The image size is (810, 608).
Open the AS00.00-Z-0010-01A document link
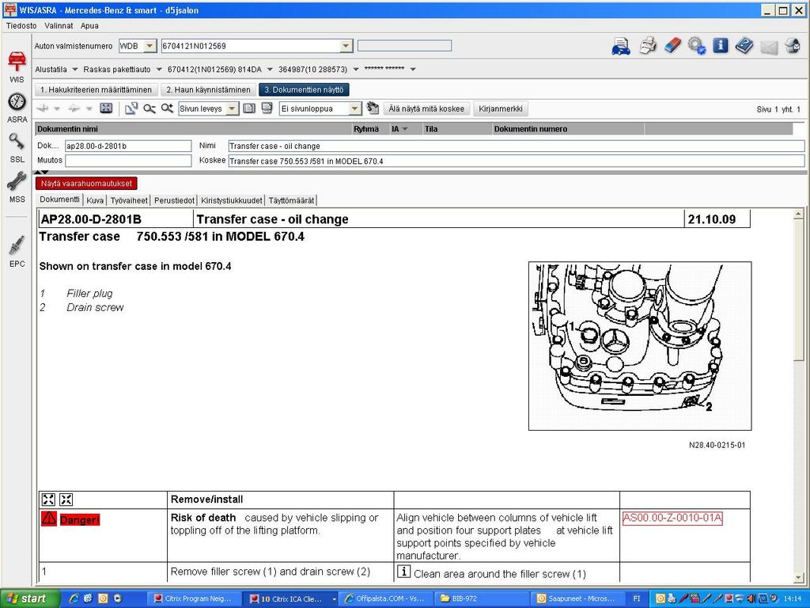click(x=672, y=519)
